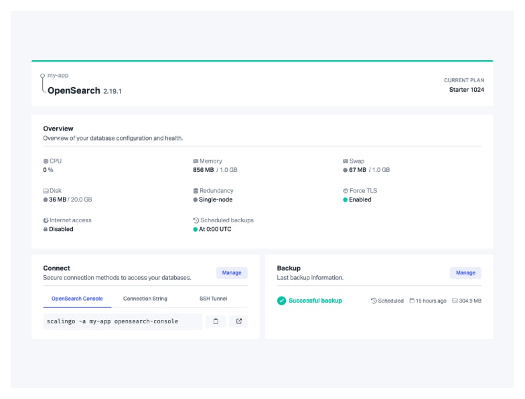Click the Backup section heading

(x=289, y=268)
